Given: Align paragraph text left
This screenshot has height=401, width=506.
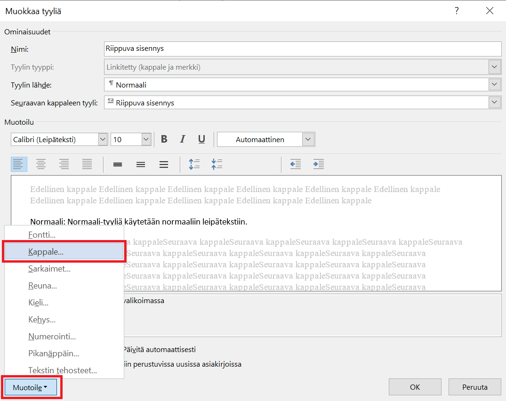Looking at the screenshot, I should (19, 164).
